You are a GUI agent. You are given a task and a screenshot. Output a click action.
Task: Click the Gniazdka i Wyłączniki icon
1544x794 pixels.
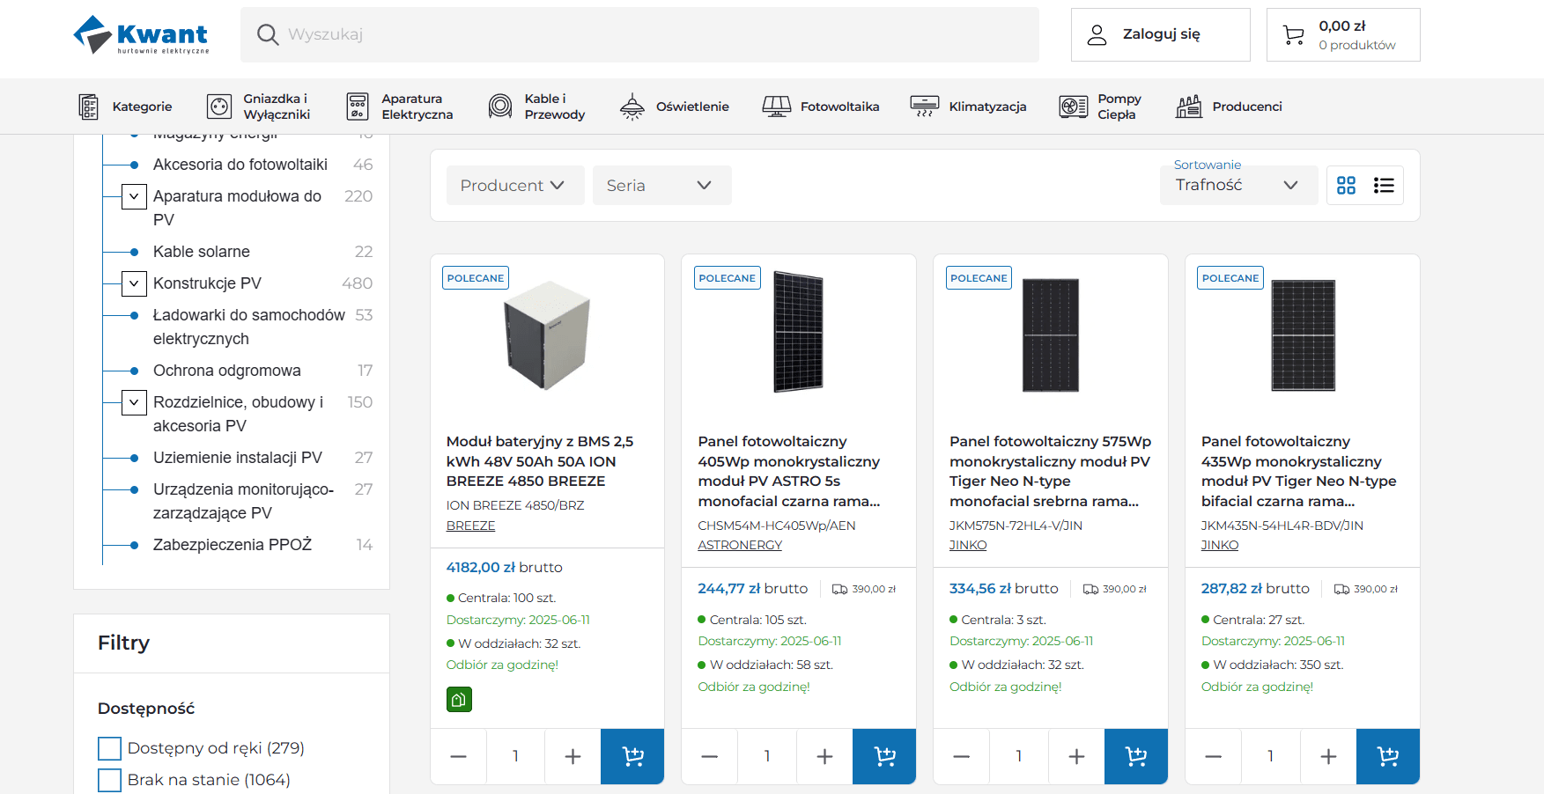[x=218, y=107]
